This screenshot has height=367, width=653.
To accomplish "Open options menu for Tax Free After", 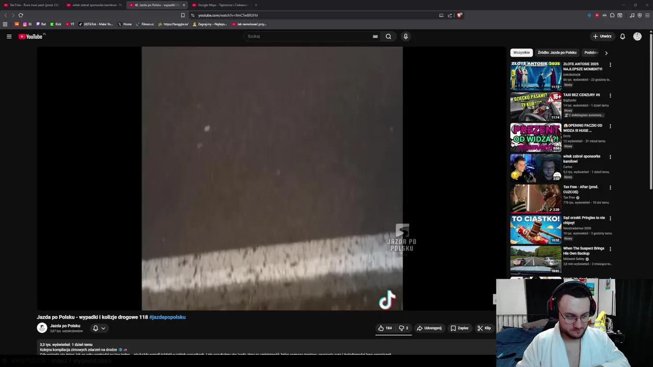I will tap(610, 188).
